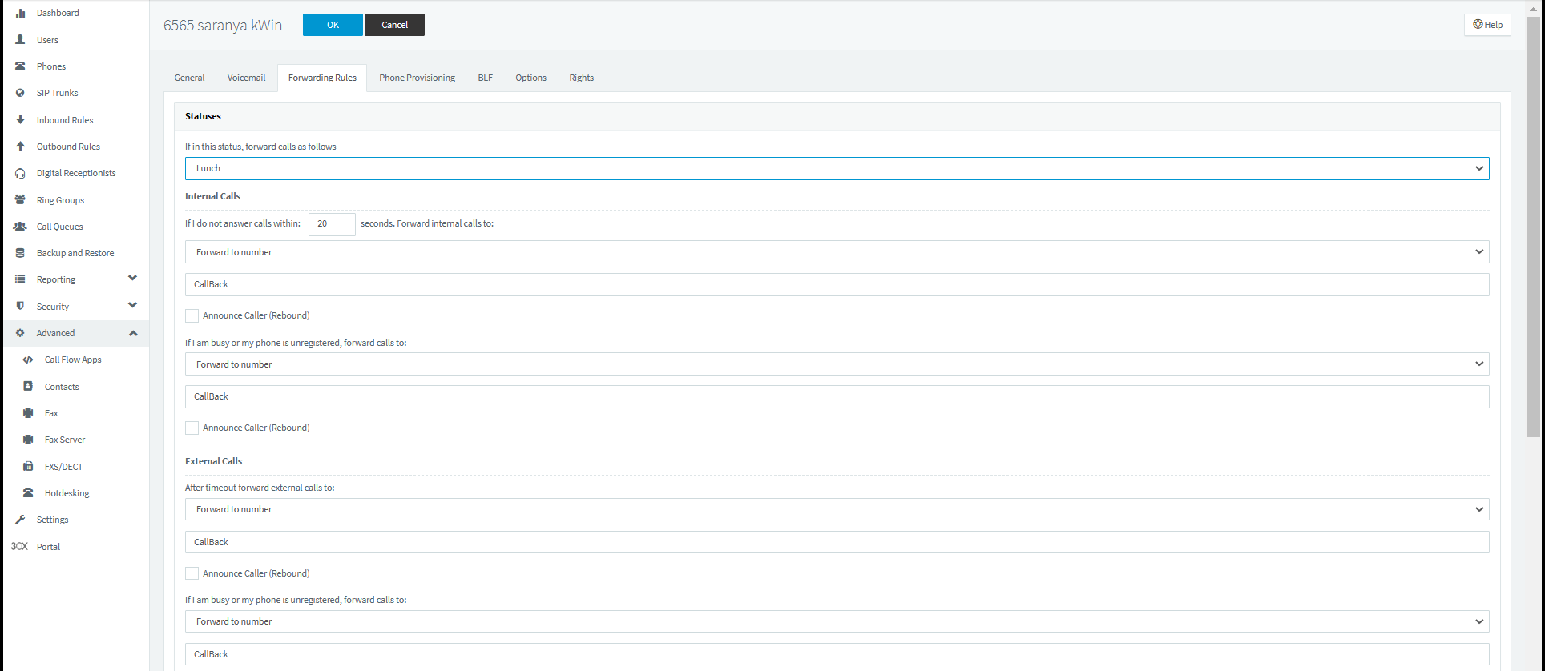The width and height of the screenshot is (1545, 671).
Task: Open SIP Trunks in the sidebar
Action: click(x=57, y=93)
